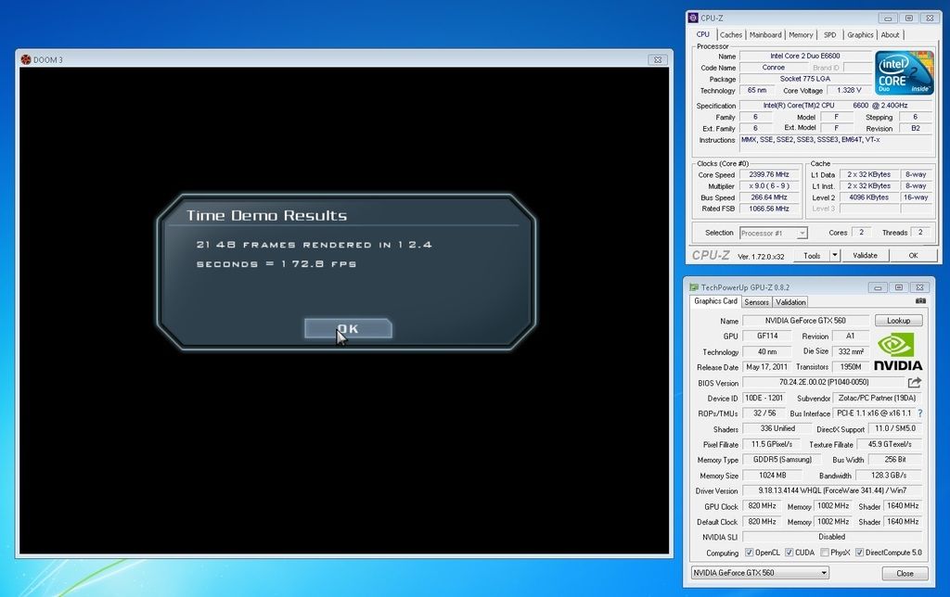Click the Driver Version field in GPU-Z

click(x=832, y=490)
